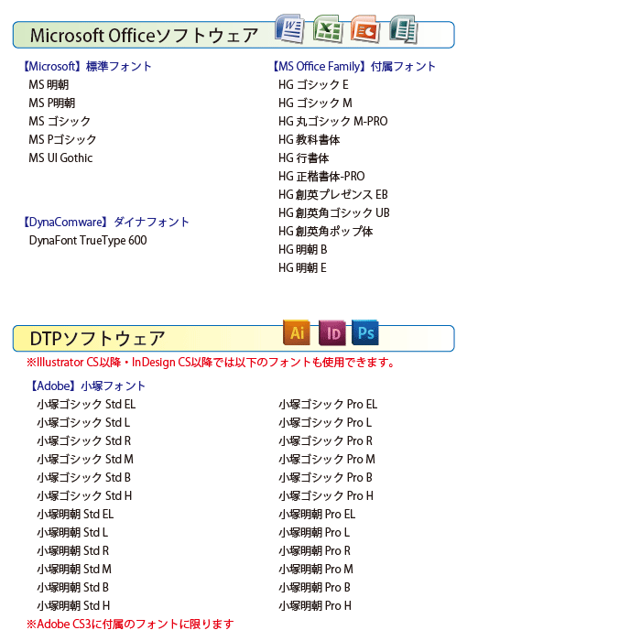Select 小塚ゴシック Pro B entry
The height and width of the screenshot is (641, 641).
pyautogui.click(x=325, y=477)
